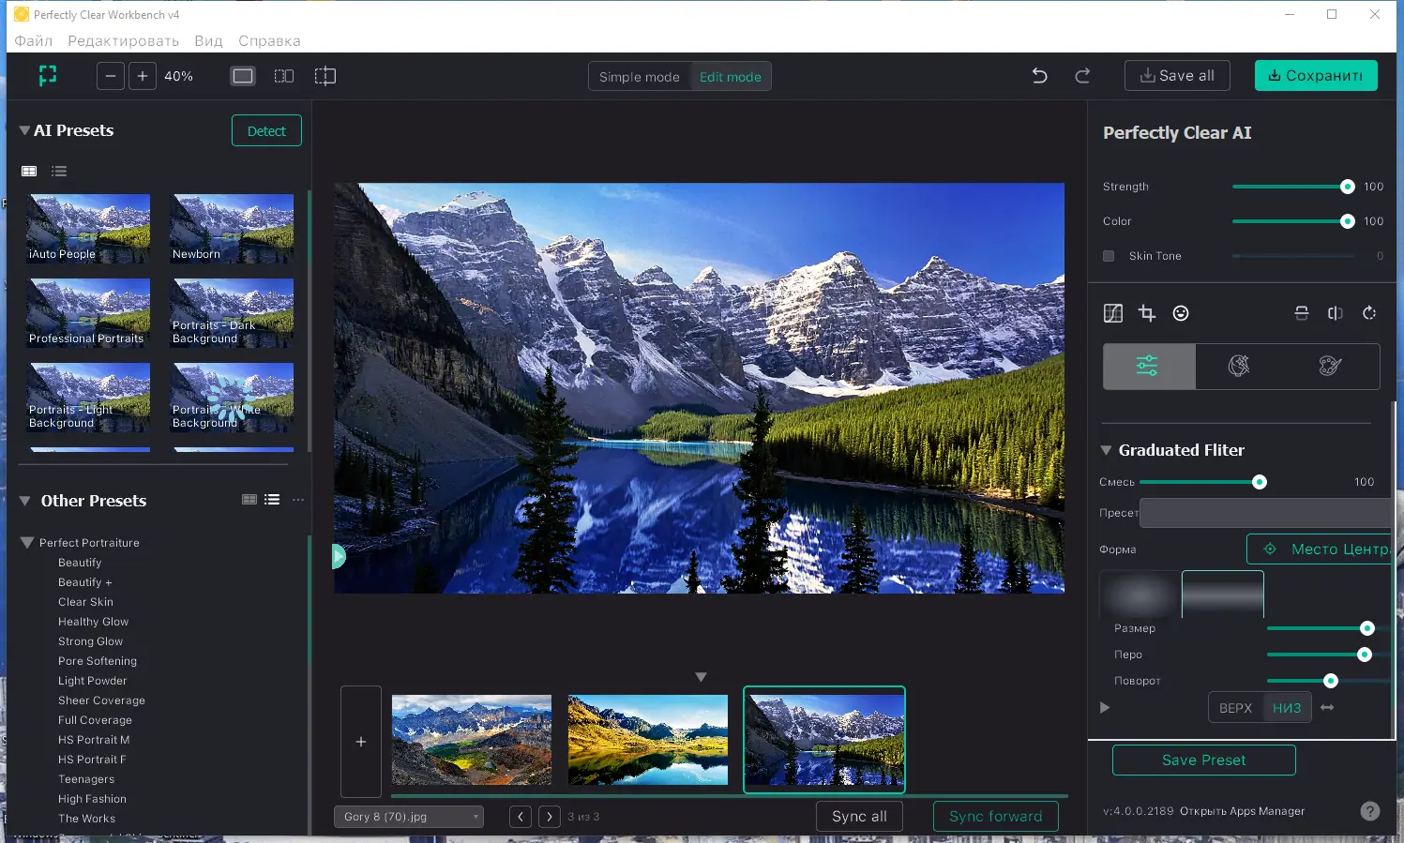The height and width of the screenshot is (843, 1404).
Task: Select the first mountain thumbnail in filmstrip
Action: 472,740
